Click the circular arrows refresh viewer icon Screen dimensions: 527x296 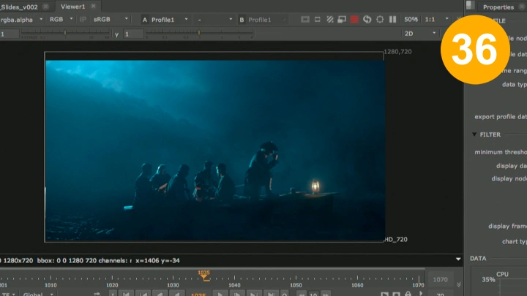pos(367,20)
